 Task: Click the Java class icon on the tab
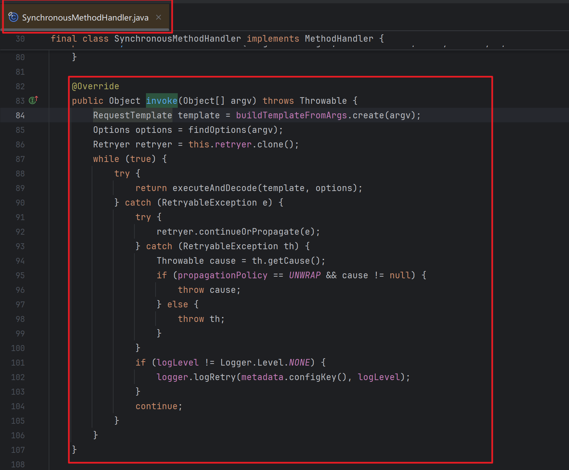click(x=13, y=17)
